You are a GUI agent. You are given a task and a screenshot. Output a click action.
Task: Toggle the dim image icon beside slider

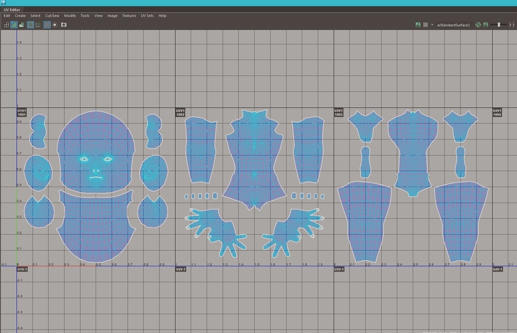(x=486, y=25)
